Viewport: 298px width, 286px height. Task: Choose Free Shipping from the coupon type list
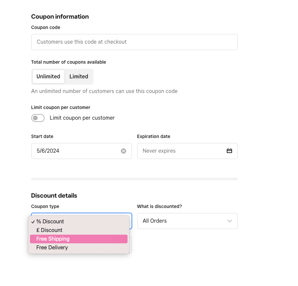[x=53, y=239]
